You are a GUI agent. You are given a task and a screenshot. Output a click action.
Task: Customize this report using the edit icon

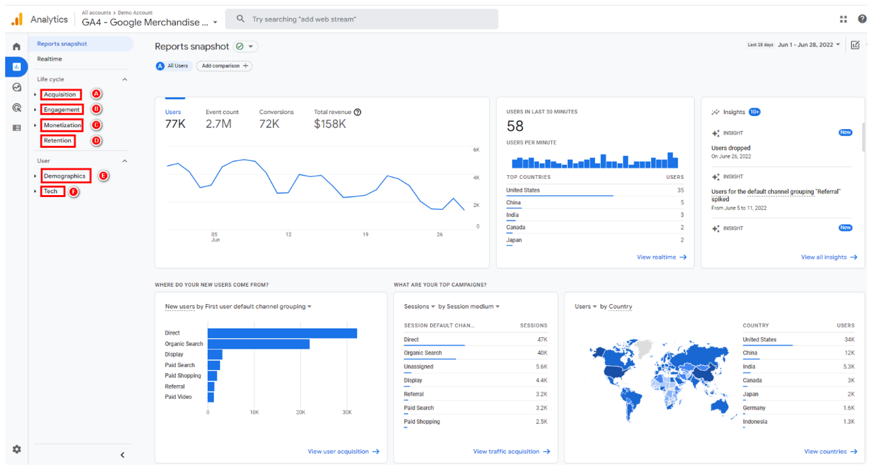point(856,45)
